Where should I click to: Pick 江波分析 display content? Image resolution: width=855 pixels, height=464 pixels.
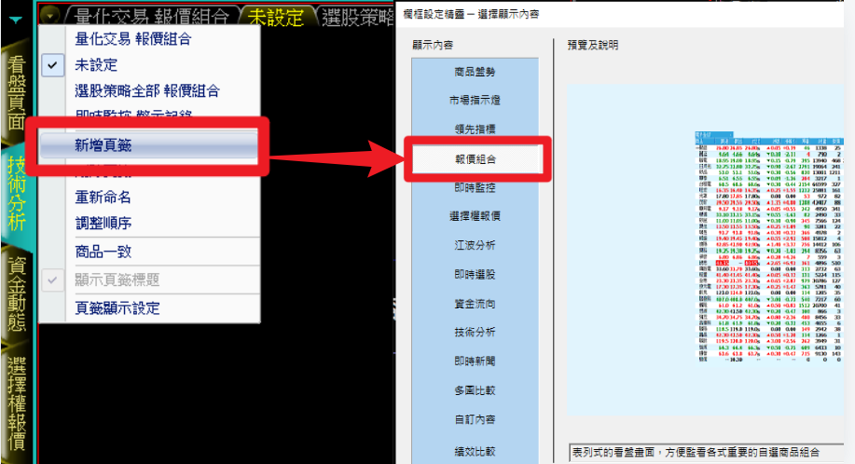475,245
